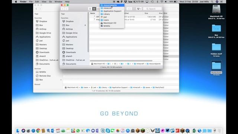Select resourcepacks in the path popup menu

(112, 5)
